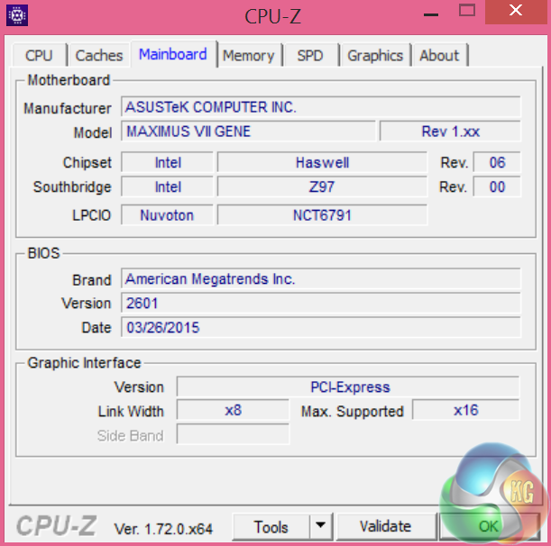This screenshot has width=551, height=546.
Task: Click the Southbridge Intel vendor field
Action: tap(167, 187)
